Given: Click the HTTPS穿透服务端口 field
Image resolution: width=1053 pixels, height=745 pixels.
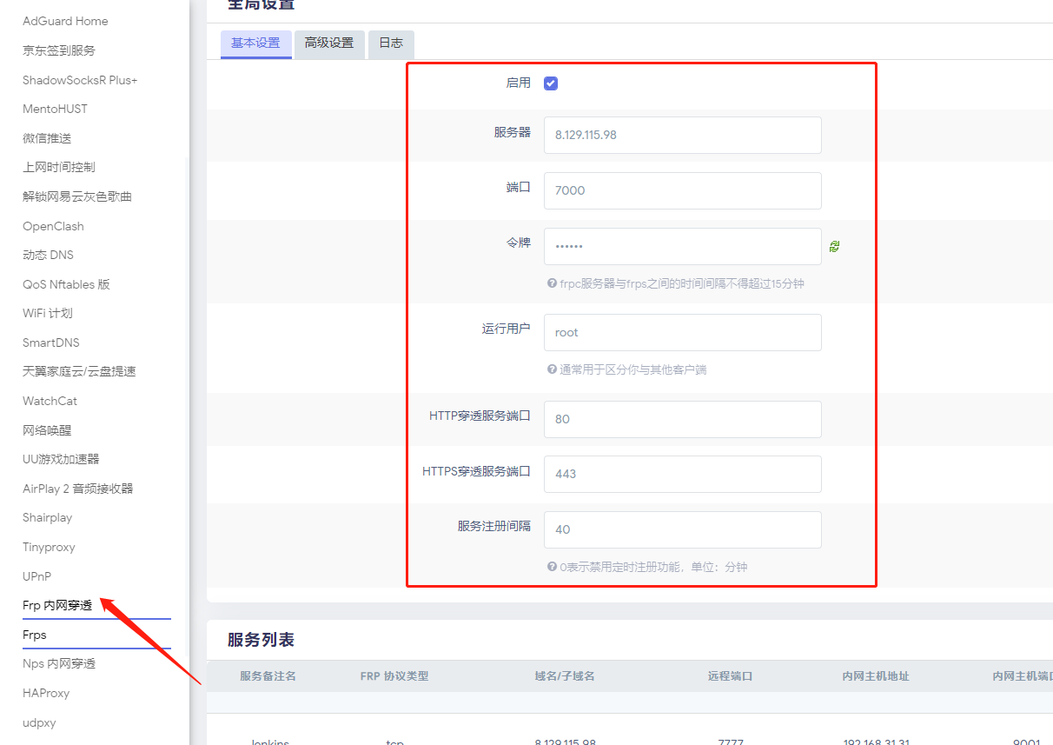Looking at the screenshot, I should point(682,474).
